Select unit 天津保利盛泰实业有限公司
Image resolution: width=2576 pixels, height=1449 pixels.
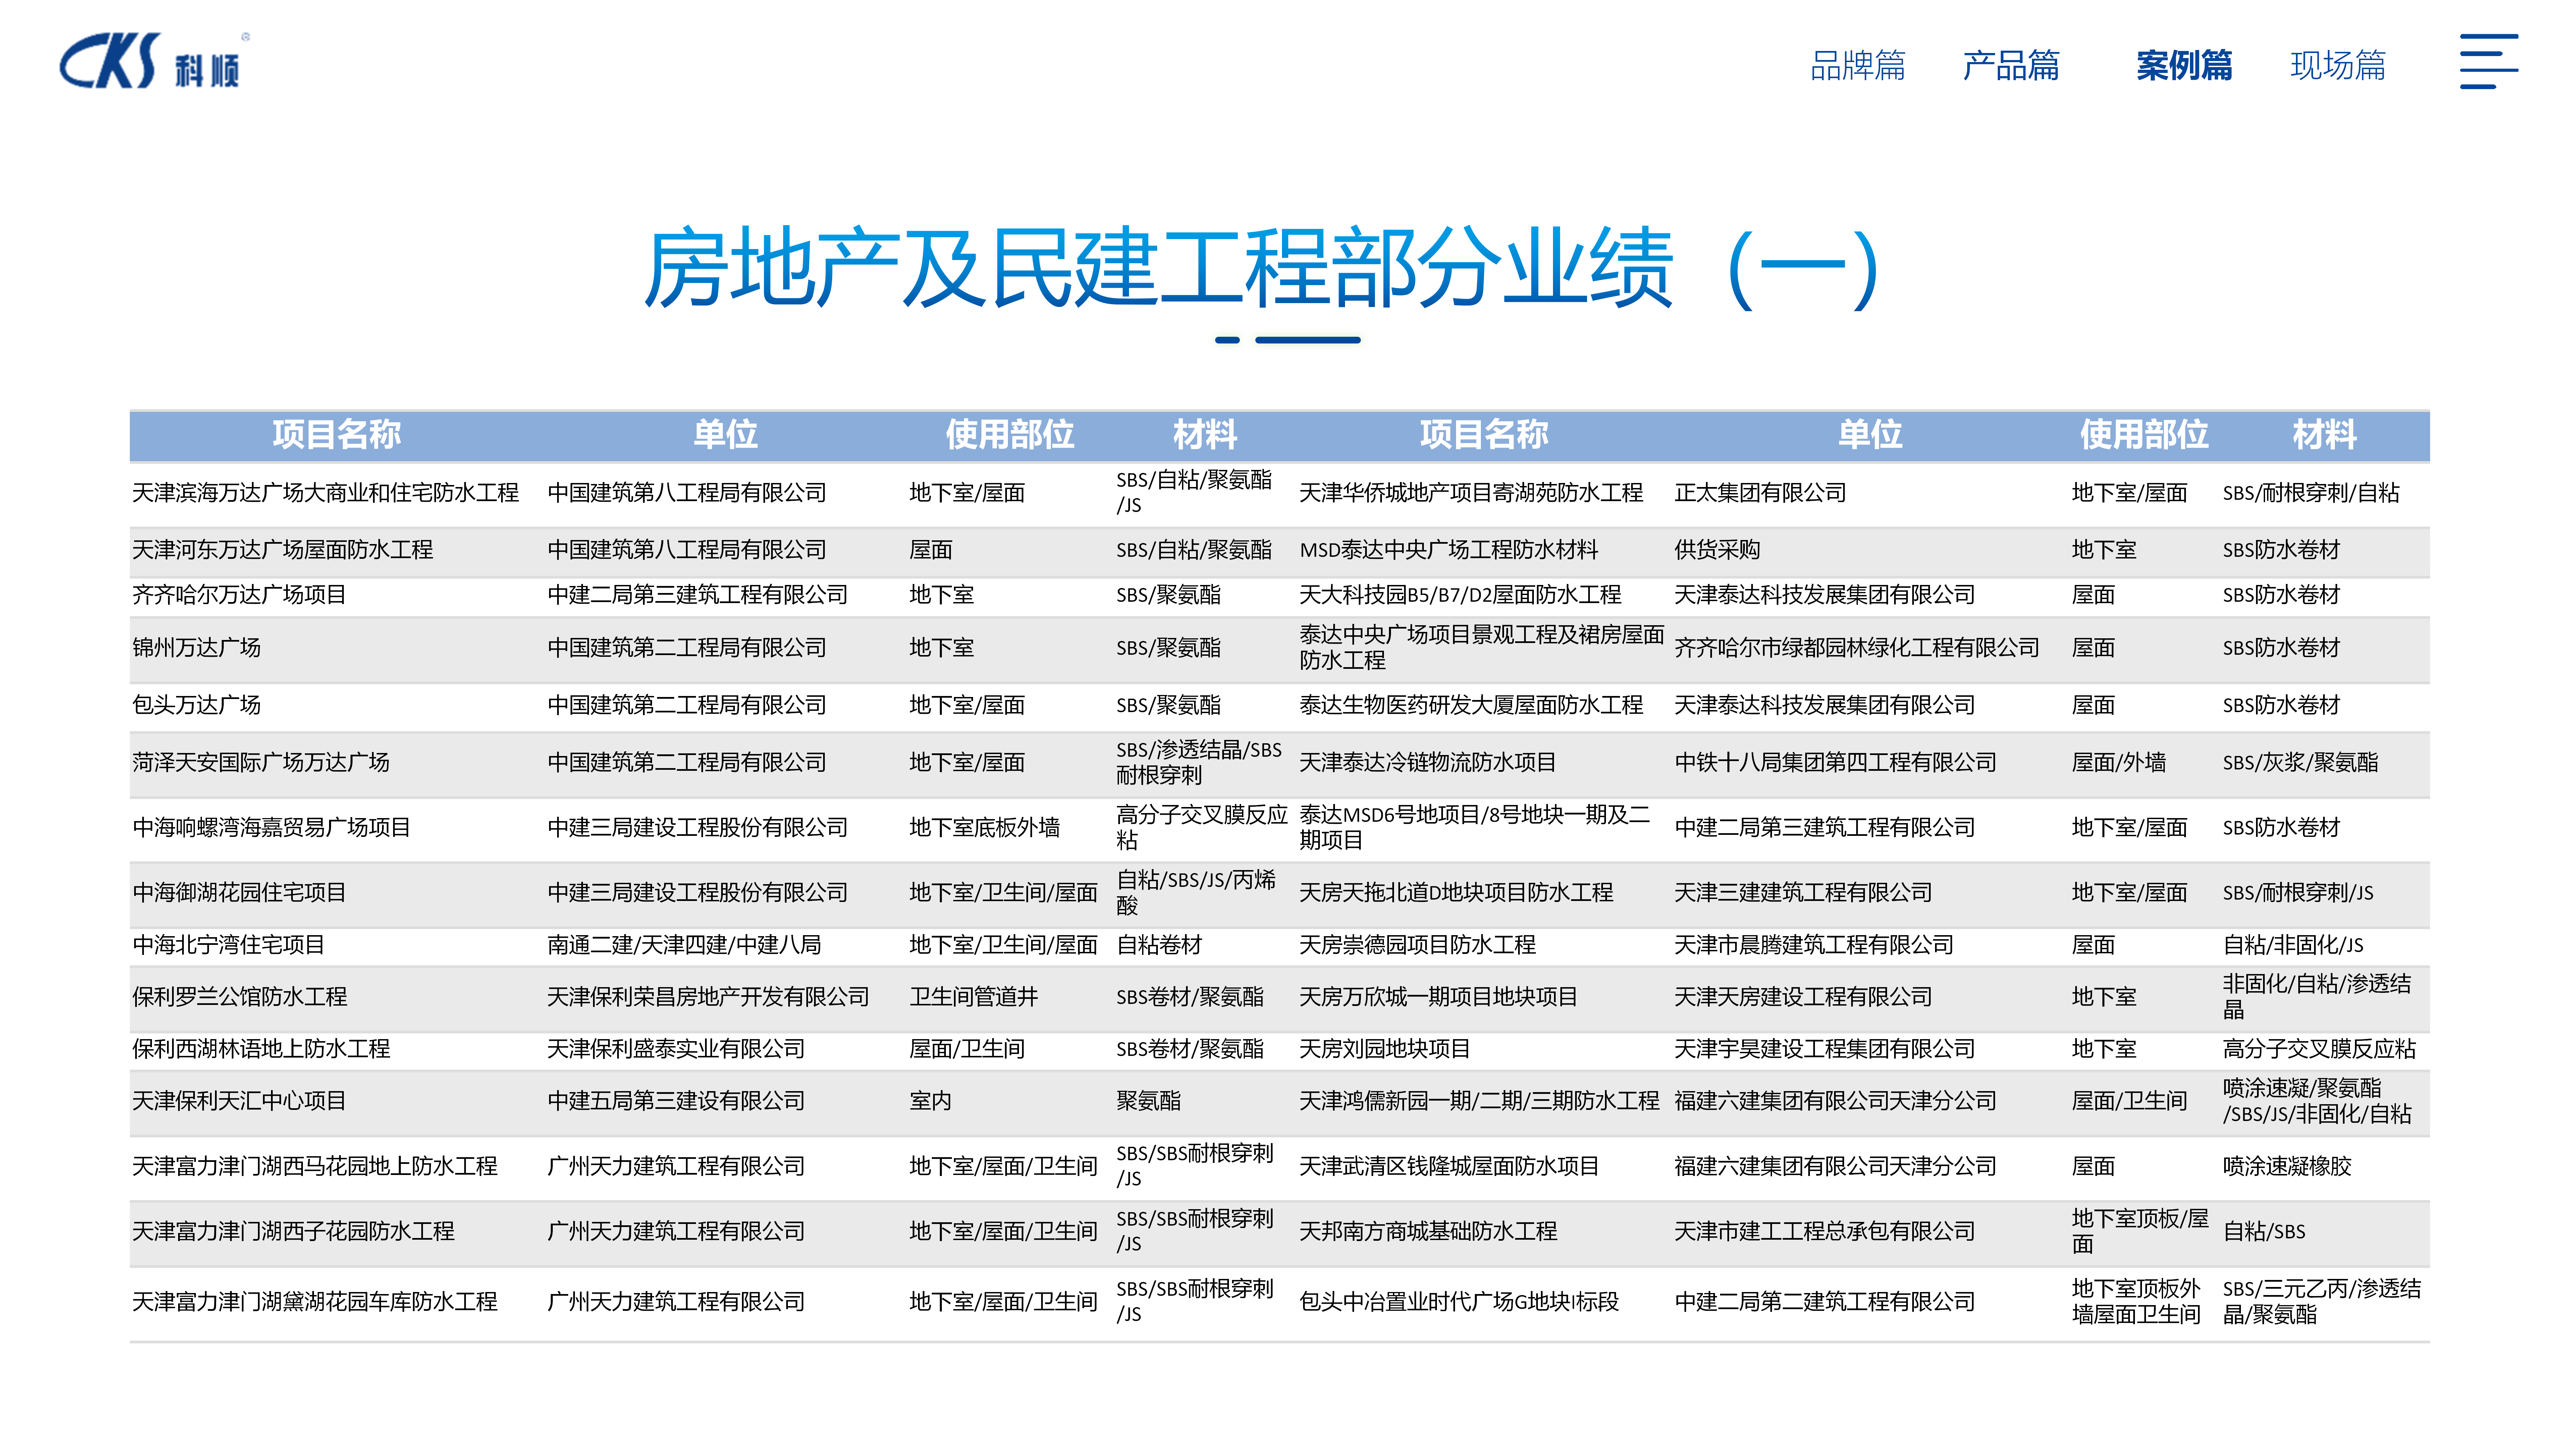pos(676,1049)
